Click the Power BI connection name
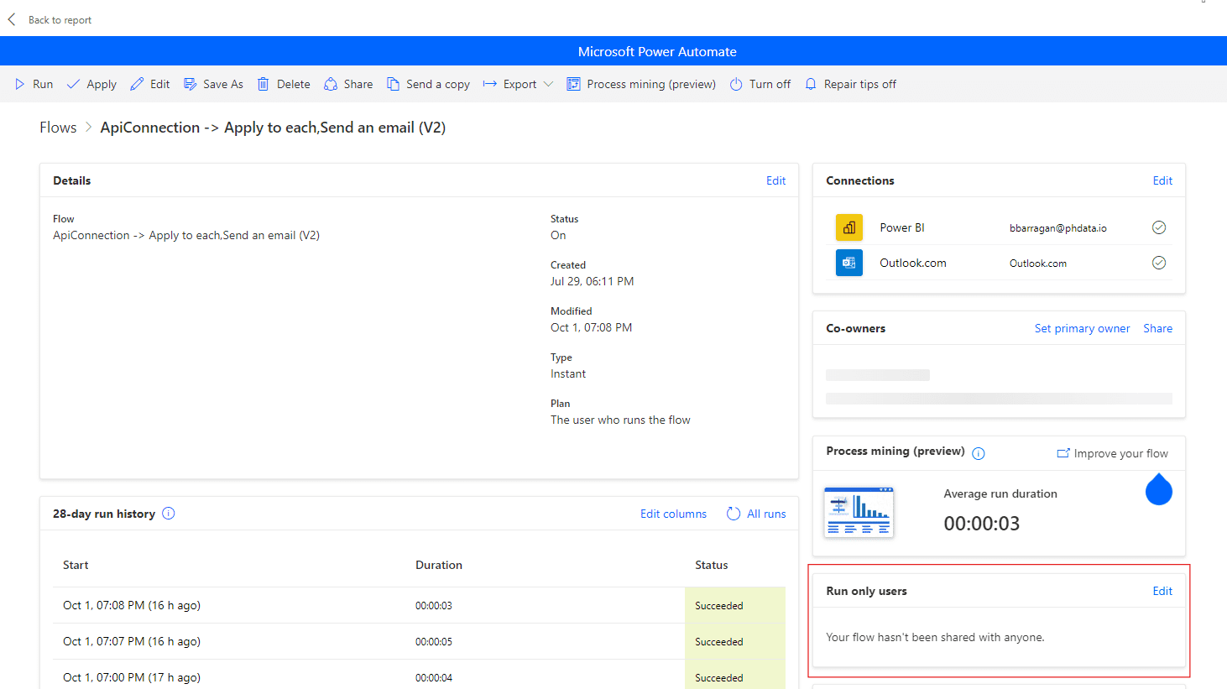This screenshot has width=1227, height=689. pos(902,227)
